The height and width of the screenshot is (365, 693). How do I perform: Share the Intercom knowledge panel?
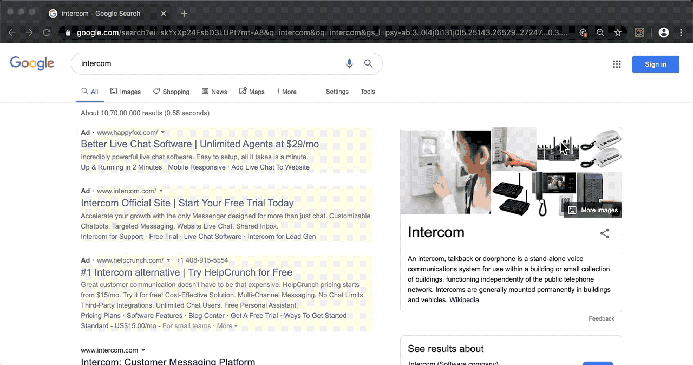pos(605,233)
